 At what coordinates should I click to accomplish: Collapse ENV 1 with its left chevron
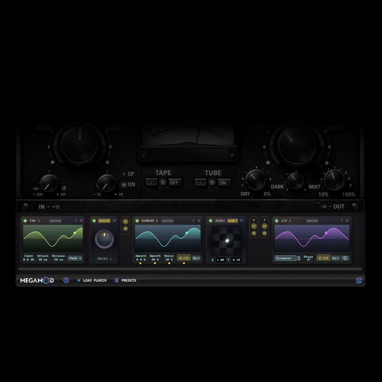click(76, 220)
